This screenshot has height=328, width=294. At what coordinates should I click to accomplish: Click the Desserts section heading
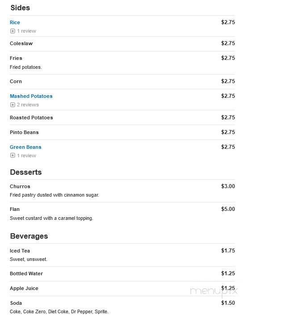click(26, 172)
